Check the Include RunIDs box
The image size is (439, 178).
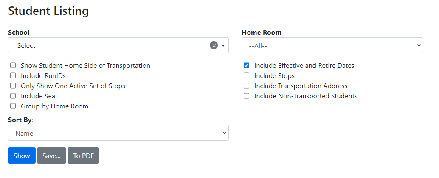pyautogui.click(x=13, y=76)
